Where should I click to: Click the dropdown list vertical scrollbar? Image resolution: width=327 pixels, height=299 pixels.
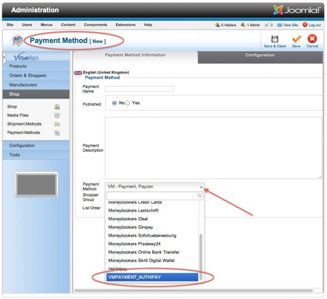tap(201, 257)
